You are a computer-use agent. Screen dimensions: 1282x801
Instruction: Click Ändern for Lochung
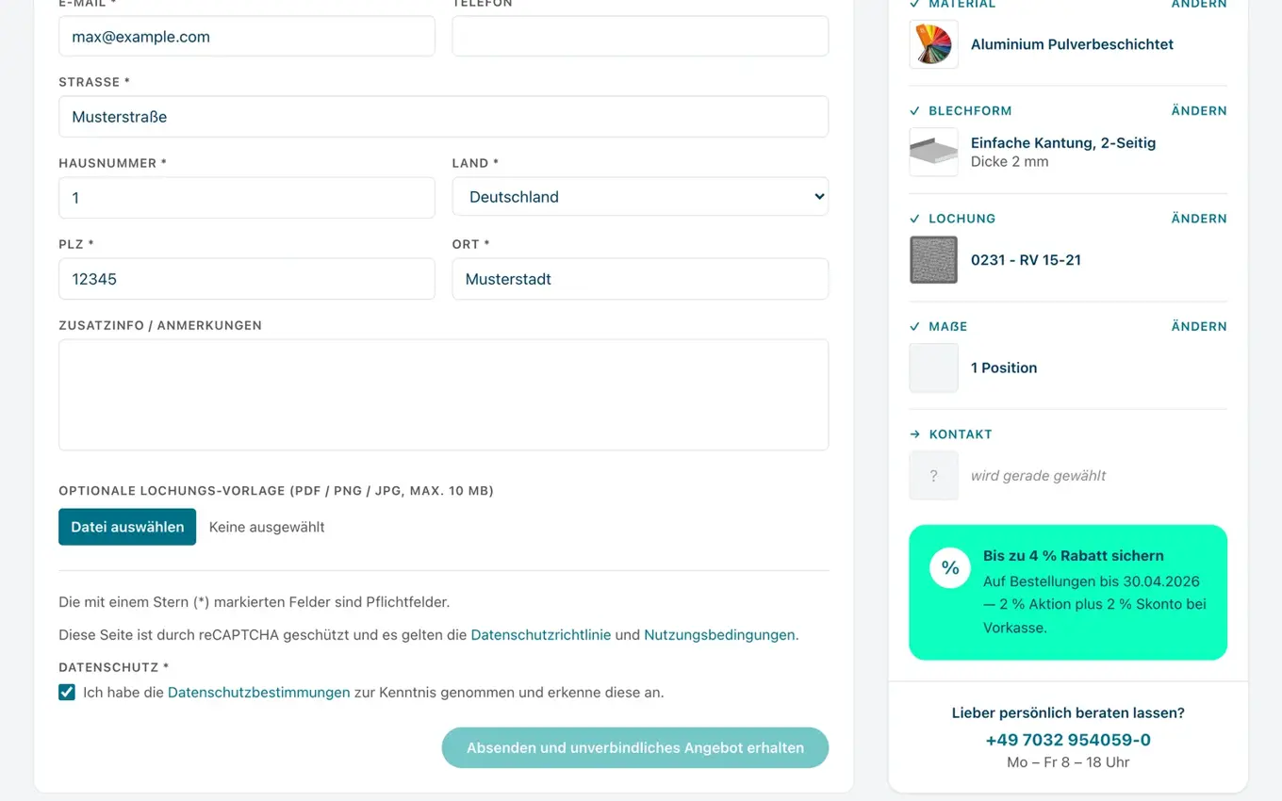point(1199,219)
